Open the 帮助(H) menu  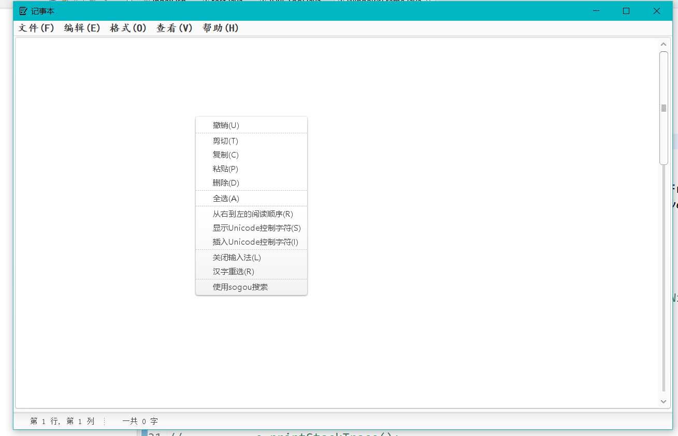(x=220, y=28)
